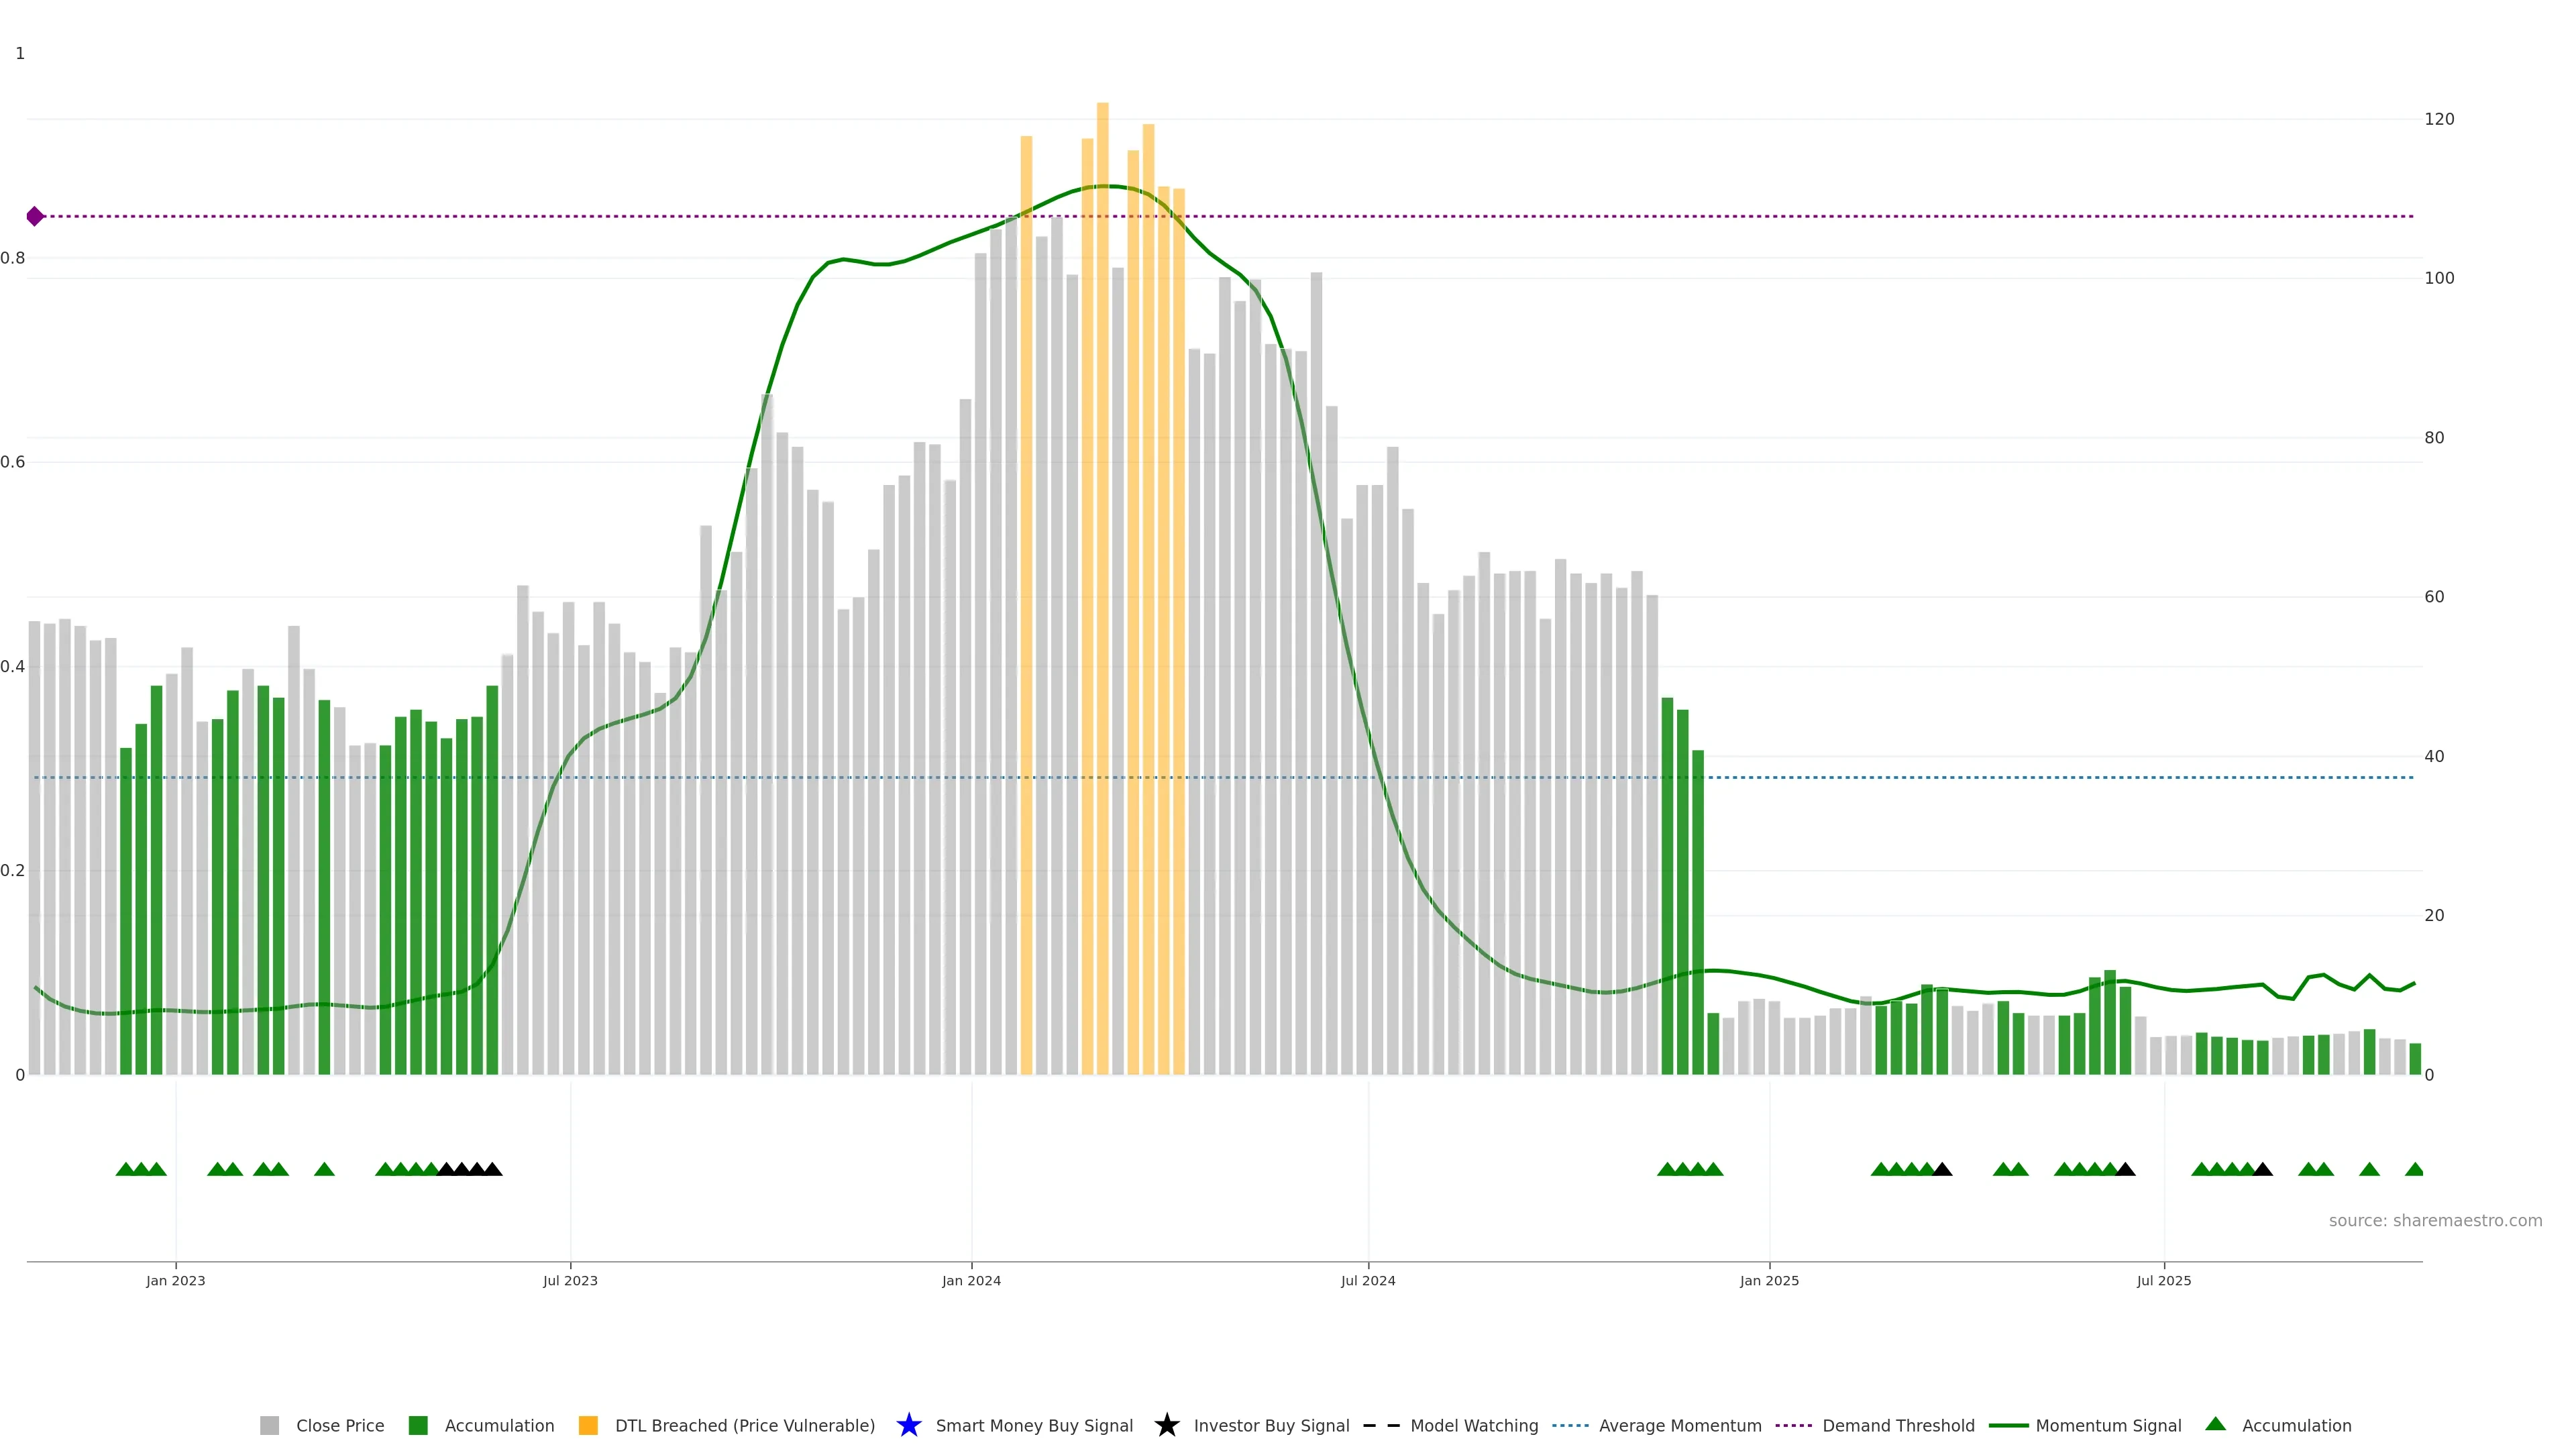Click the black Investor Buy Signal star
Screen dimensions: 2576x1449
point(1166,1425)
